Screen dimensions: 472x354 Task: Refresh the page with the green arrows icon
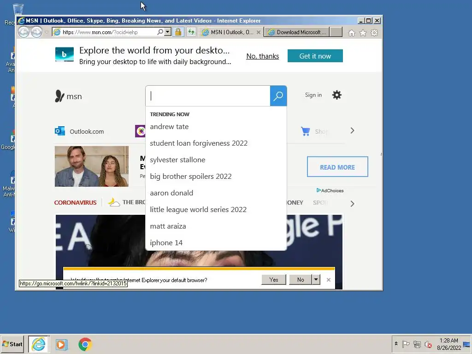(x=191, y=32)
